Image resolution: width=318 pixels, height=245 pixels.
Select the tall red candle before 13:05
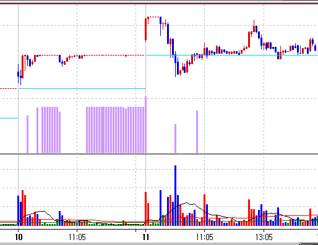click(249, 39)
